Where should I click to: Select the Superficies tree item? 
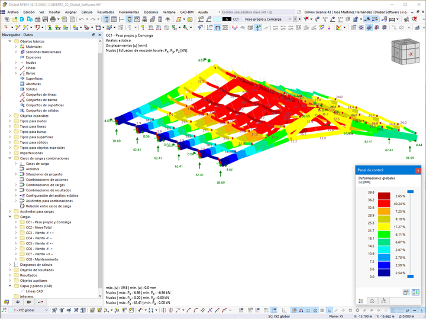pos(34,79)
